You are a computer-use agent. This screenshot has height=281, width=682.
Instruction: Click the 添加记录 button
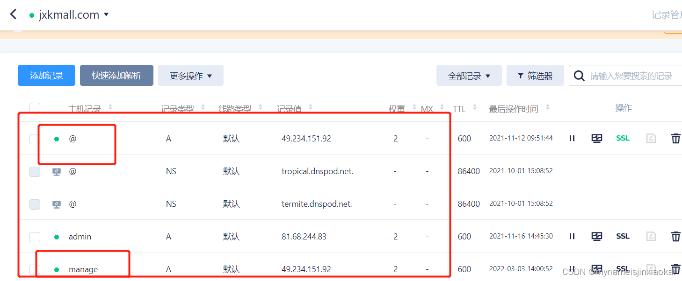(46, 75)
